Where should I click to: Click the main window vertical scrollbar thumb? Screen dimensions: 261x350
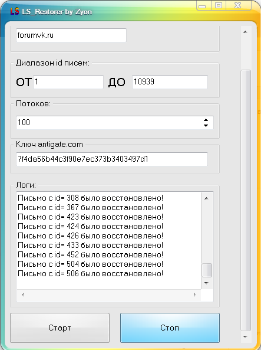(x=246, y=200)
